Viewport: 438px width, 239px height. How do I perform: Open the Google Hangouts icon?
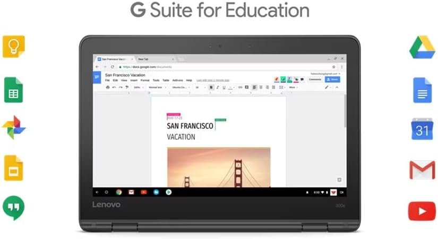(14, 208)
